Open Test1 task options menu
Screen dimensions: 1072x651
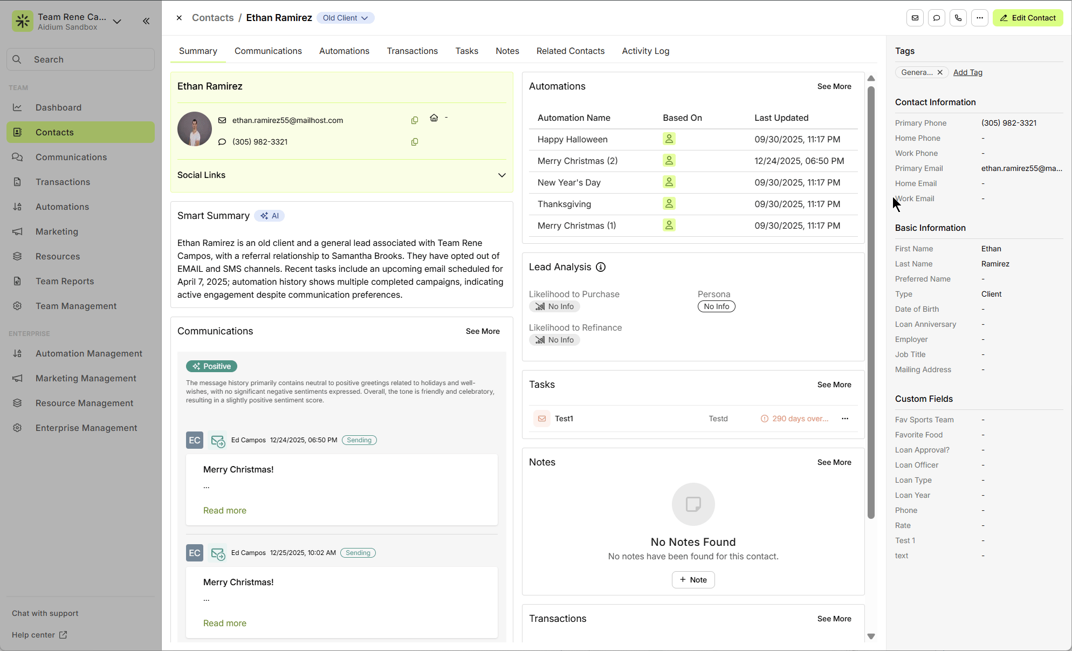(845, 419)
